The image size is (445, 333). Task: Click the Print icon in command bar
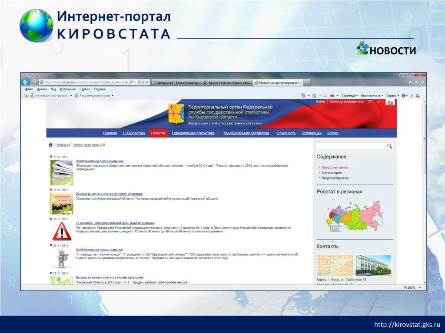[332, 96]
